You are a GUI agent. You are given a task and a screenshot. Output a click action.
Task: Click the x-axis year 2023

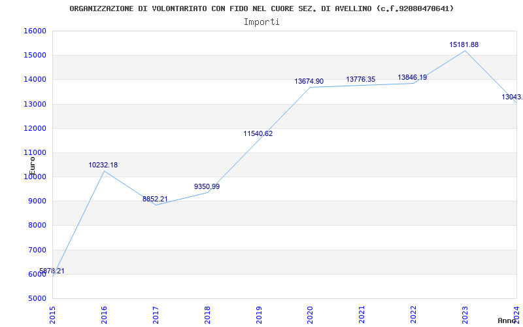point(465,315)
